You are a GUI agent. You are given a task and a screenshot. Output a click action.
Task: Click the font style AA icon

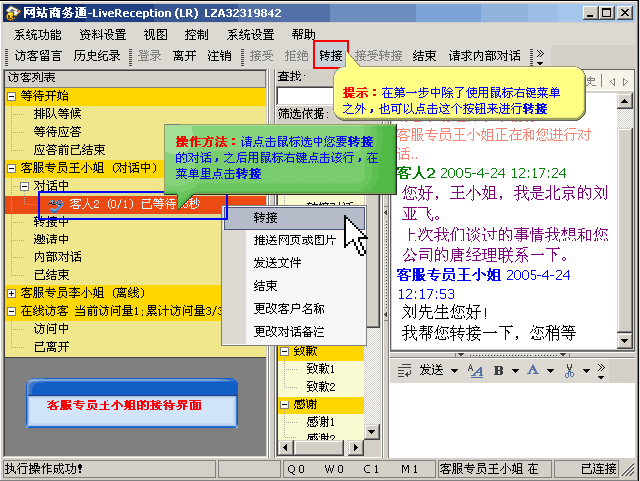(475, 370)
